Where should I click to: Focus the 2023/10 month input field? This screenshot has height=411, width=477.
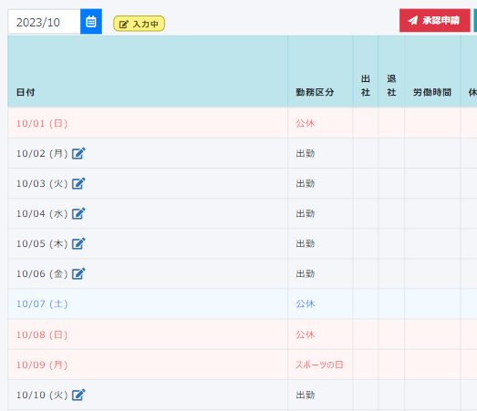tap(44, 22)
